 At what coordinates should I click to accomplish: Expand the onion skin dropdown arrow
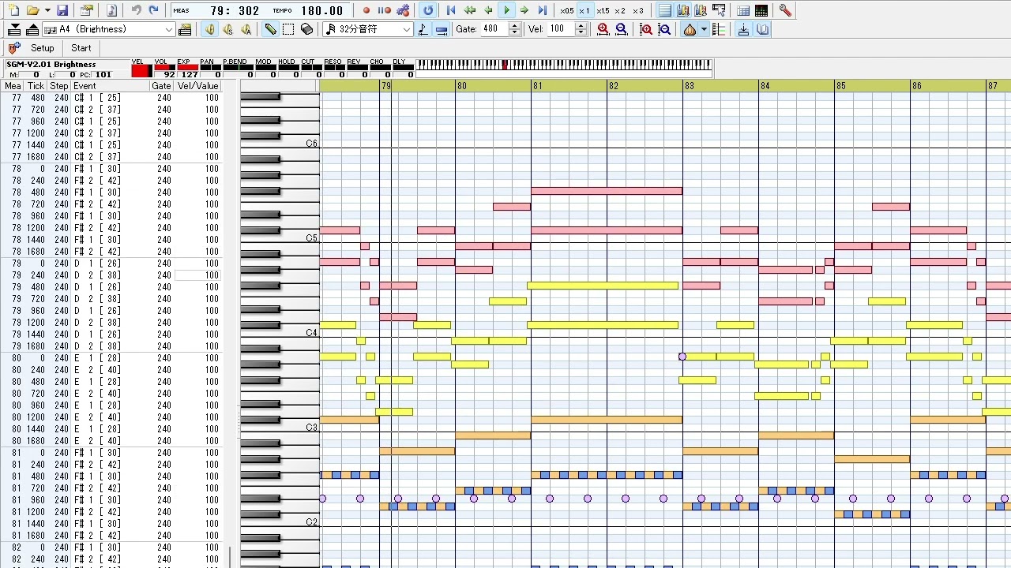coord(703,29)
